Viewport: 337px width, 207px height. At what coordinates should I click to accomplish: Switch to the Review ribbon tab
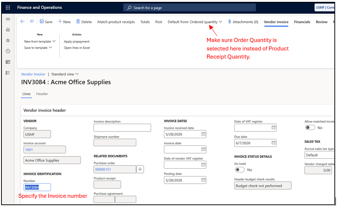(x=322, y=22)
